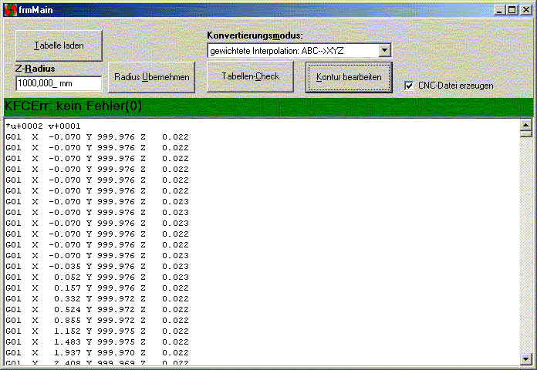Image resolution: width=537 pixels, height=370 pixels.
Task: Click the scroll down arrow of output list
Action: coord(527,358)
